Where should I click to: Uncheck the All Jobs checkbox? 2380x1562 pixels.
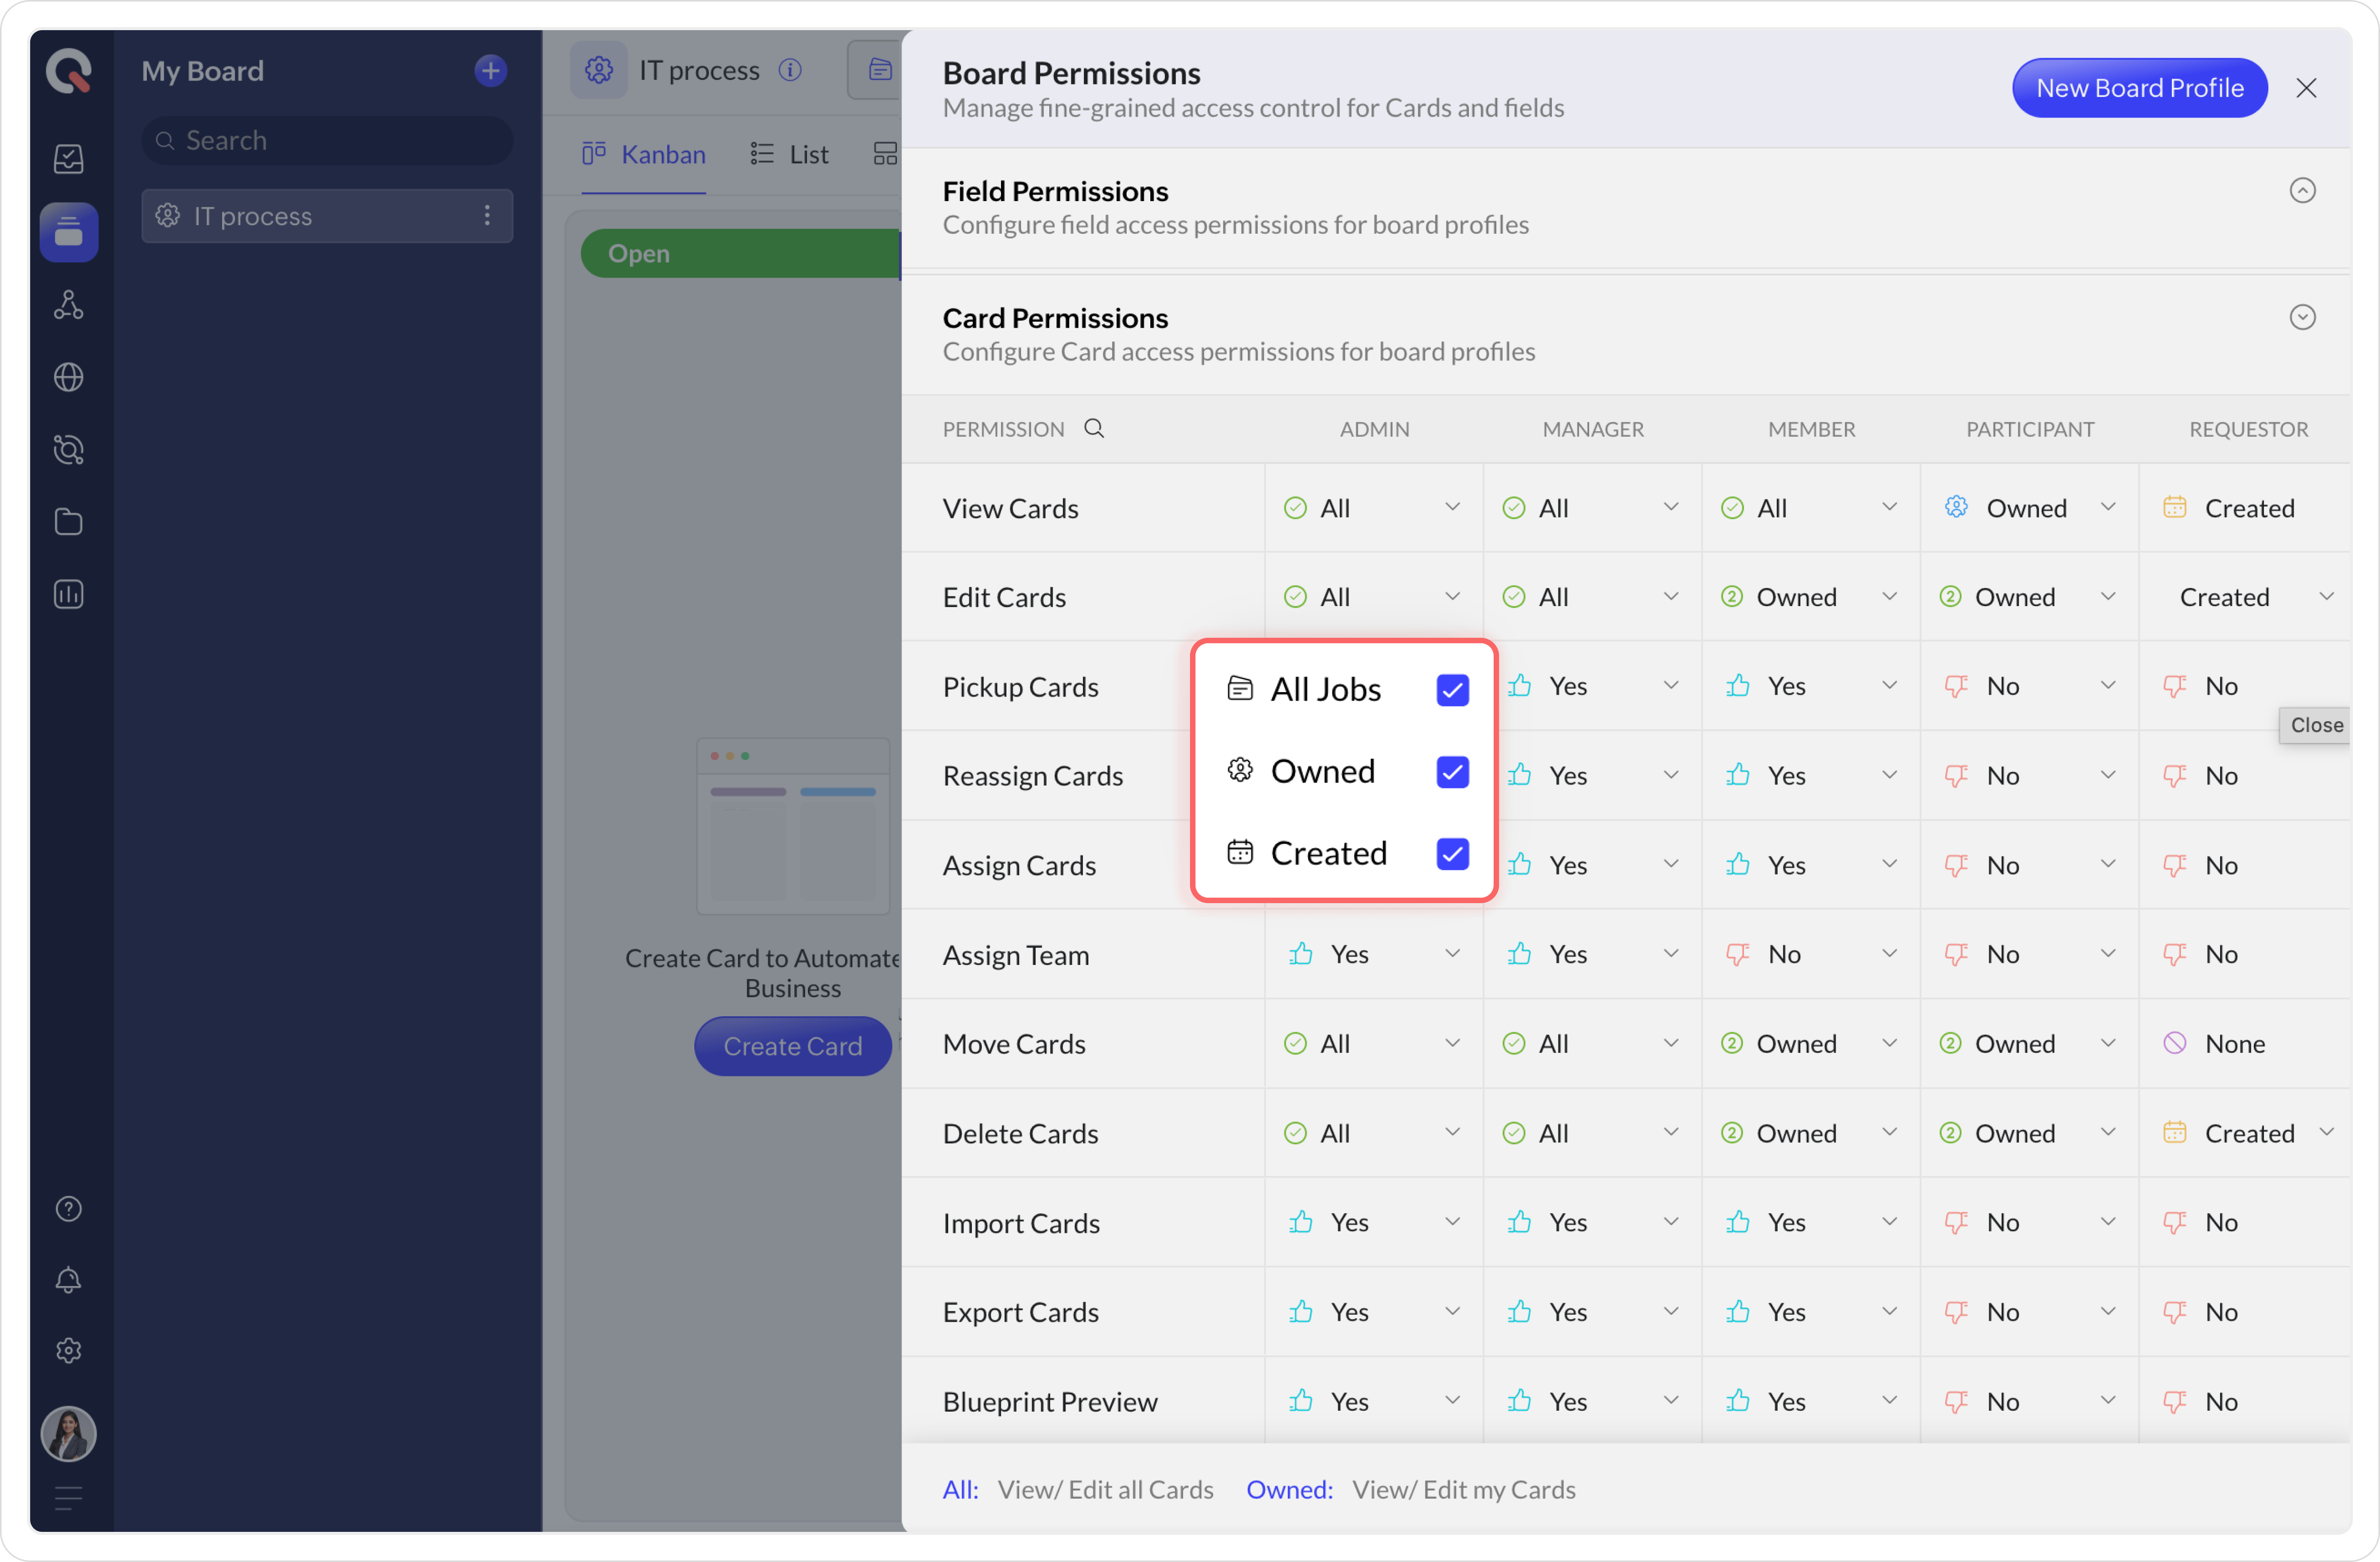coord(1452,690)
